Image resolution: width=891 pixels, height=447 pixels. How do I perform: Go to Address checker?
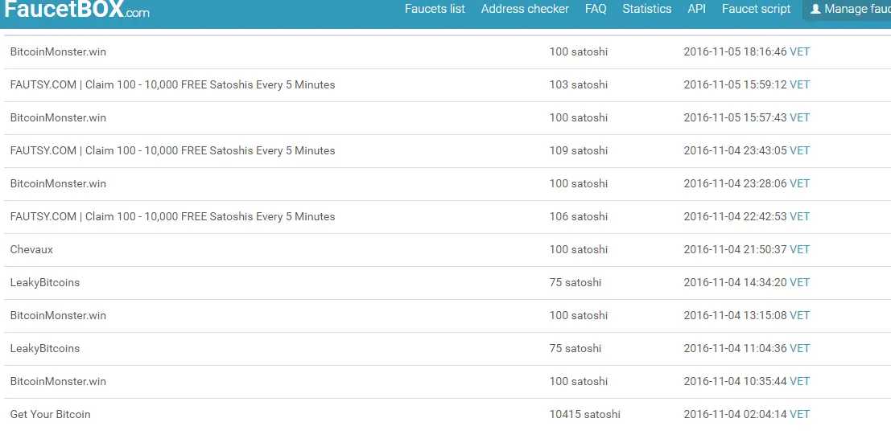[x=525, y=9]
